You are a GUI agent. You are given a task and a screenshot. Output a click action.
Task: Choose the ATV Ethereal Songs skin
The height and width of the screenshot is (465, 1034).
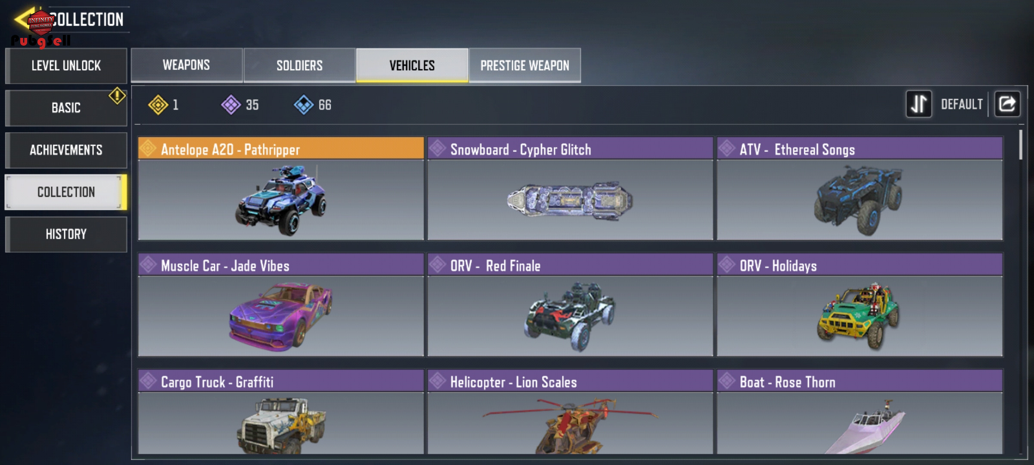860,189
